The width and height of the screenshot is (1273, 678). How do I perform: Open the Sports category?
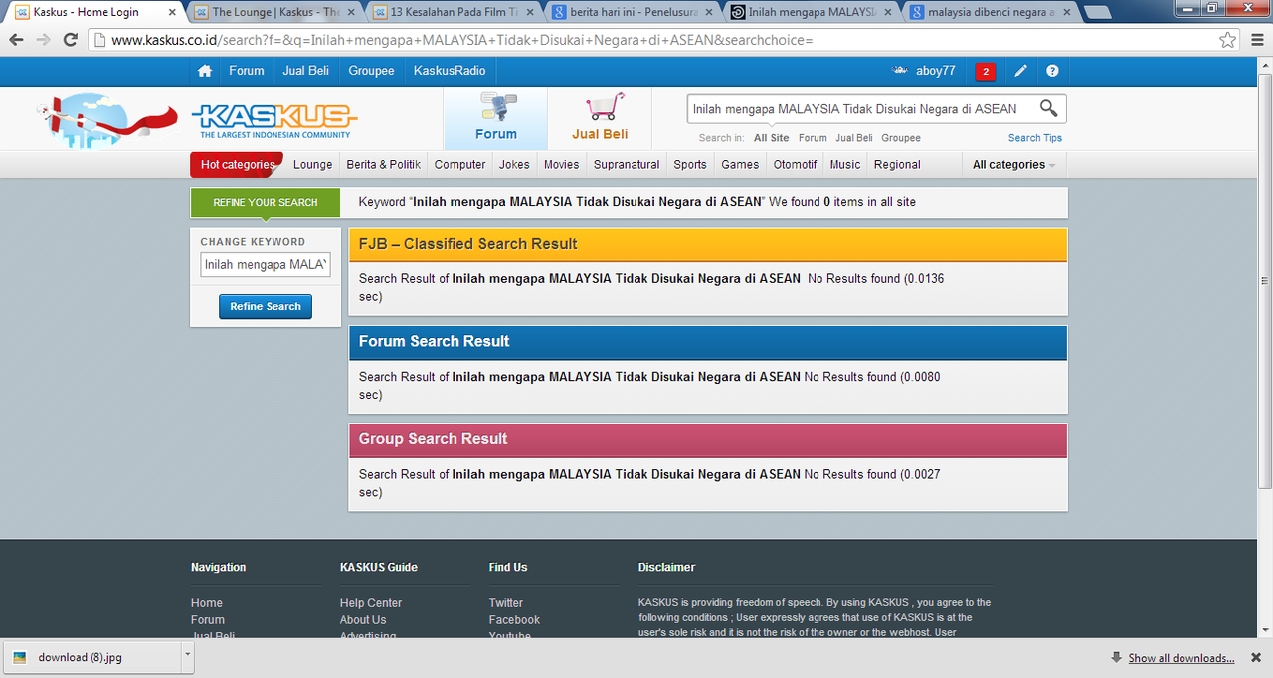(690, 165)
